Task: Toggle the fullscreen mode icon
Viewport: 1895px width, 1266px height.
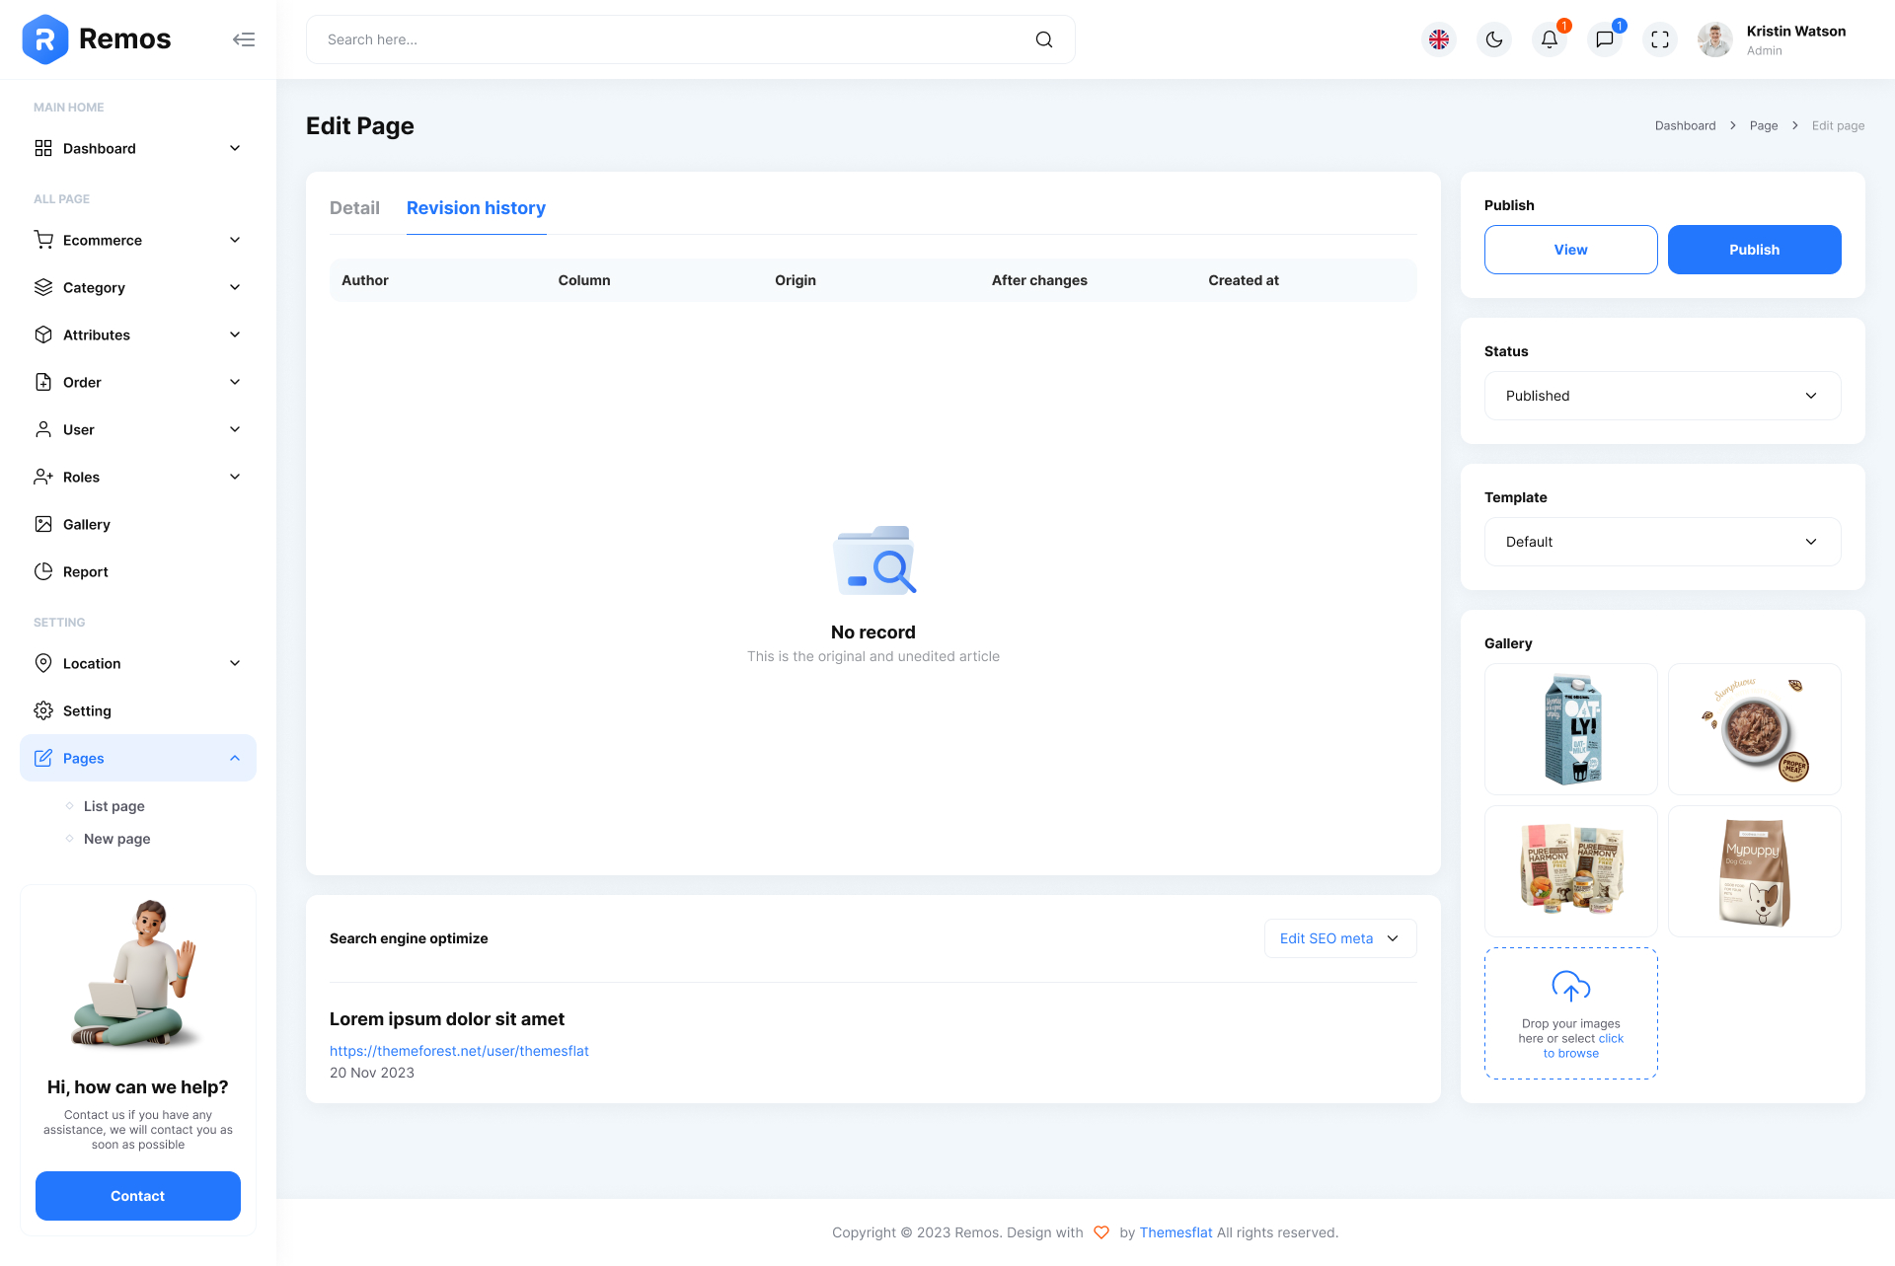Action: pyautogui.click(x=1660, y=39)
